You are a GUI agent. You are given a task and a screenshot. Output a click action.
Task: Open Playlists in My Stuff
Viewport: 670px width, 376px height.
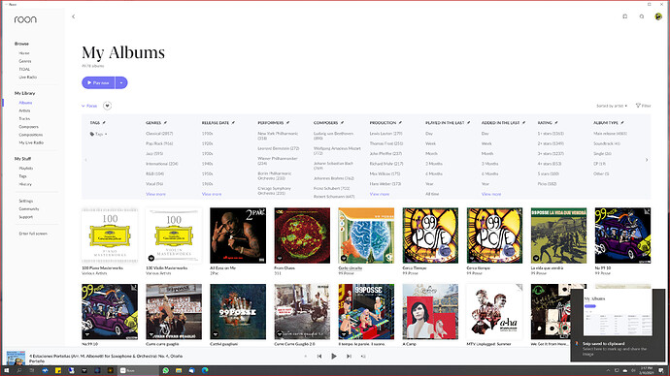pyautogui.click(x=25, y=169)
